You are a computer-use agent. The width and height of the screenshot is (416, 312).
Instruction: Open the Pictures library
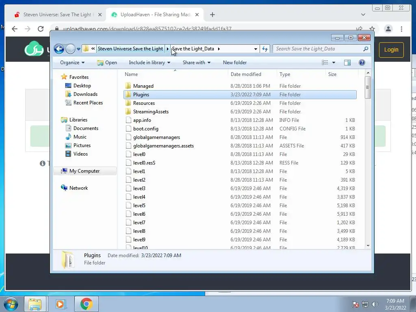(x=82, y=145)
